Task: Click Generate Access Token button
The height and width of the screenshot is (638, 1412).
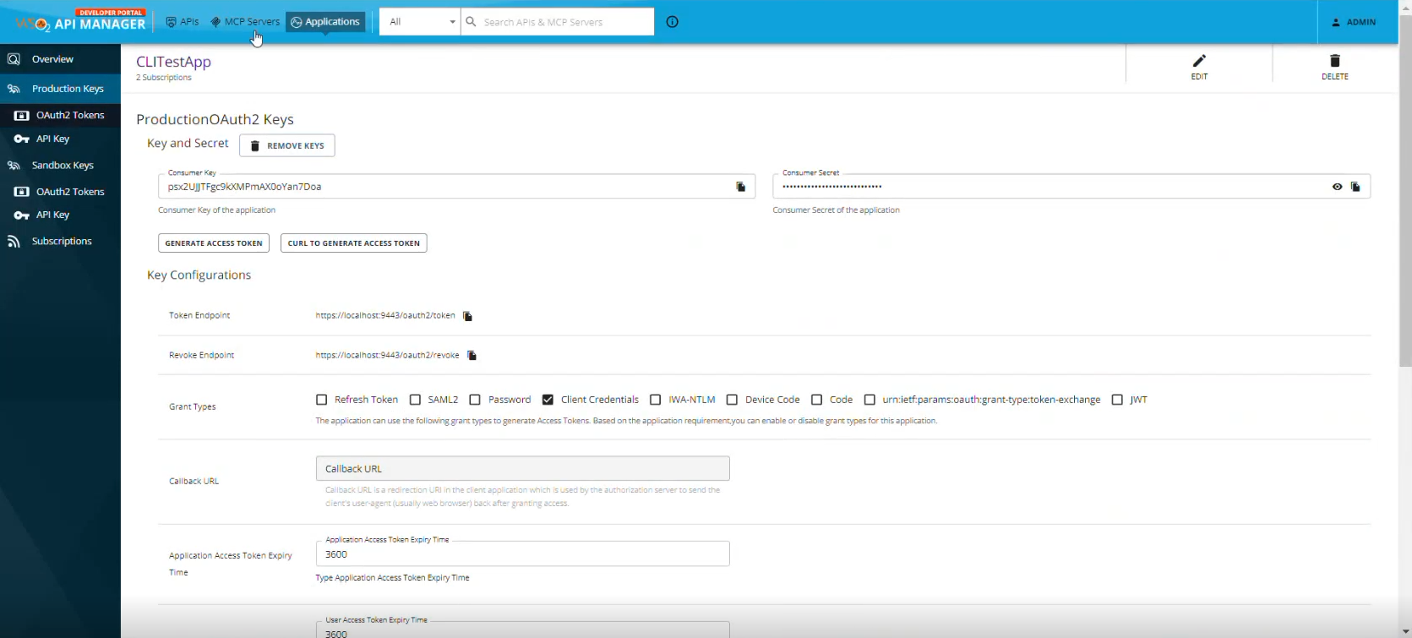Action: 214,243
